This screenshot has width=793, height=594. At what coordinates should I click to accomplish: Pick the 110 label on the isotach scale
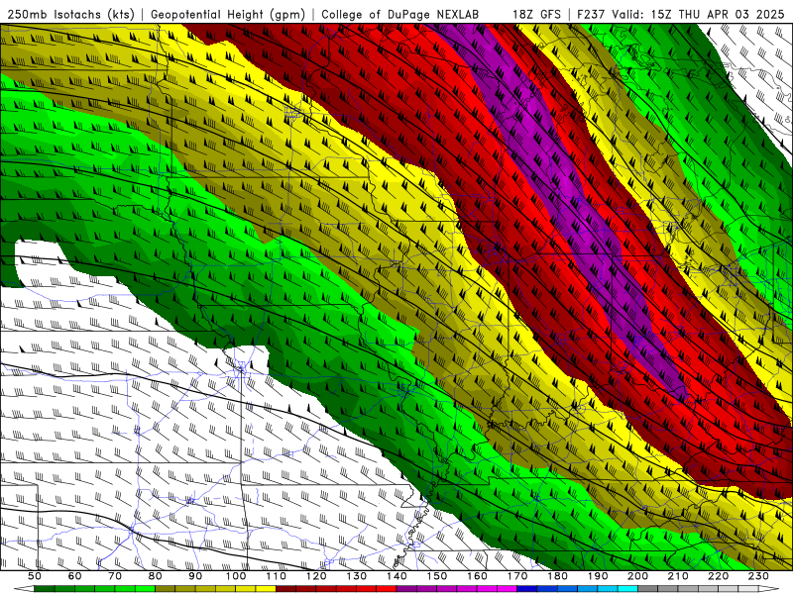276,576
